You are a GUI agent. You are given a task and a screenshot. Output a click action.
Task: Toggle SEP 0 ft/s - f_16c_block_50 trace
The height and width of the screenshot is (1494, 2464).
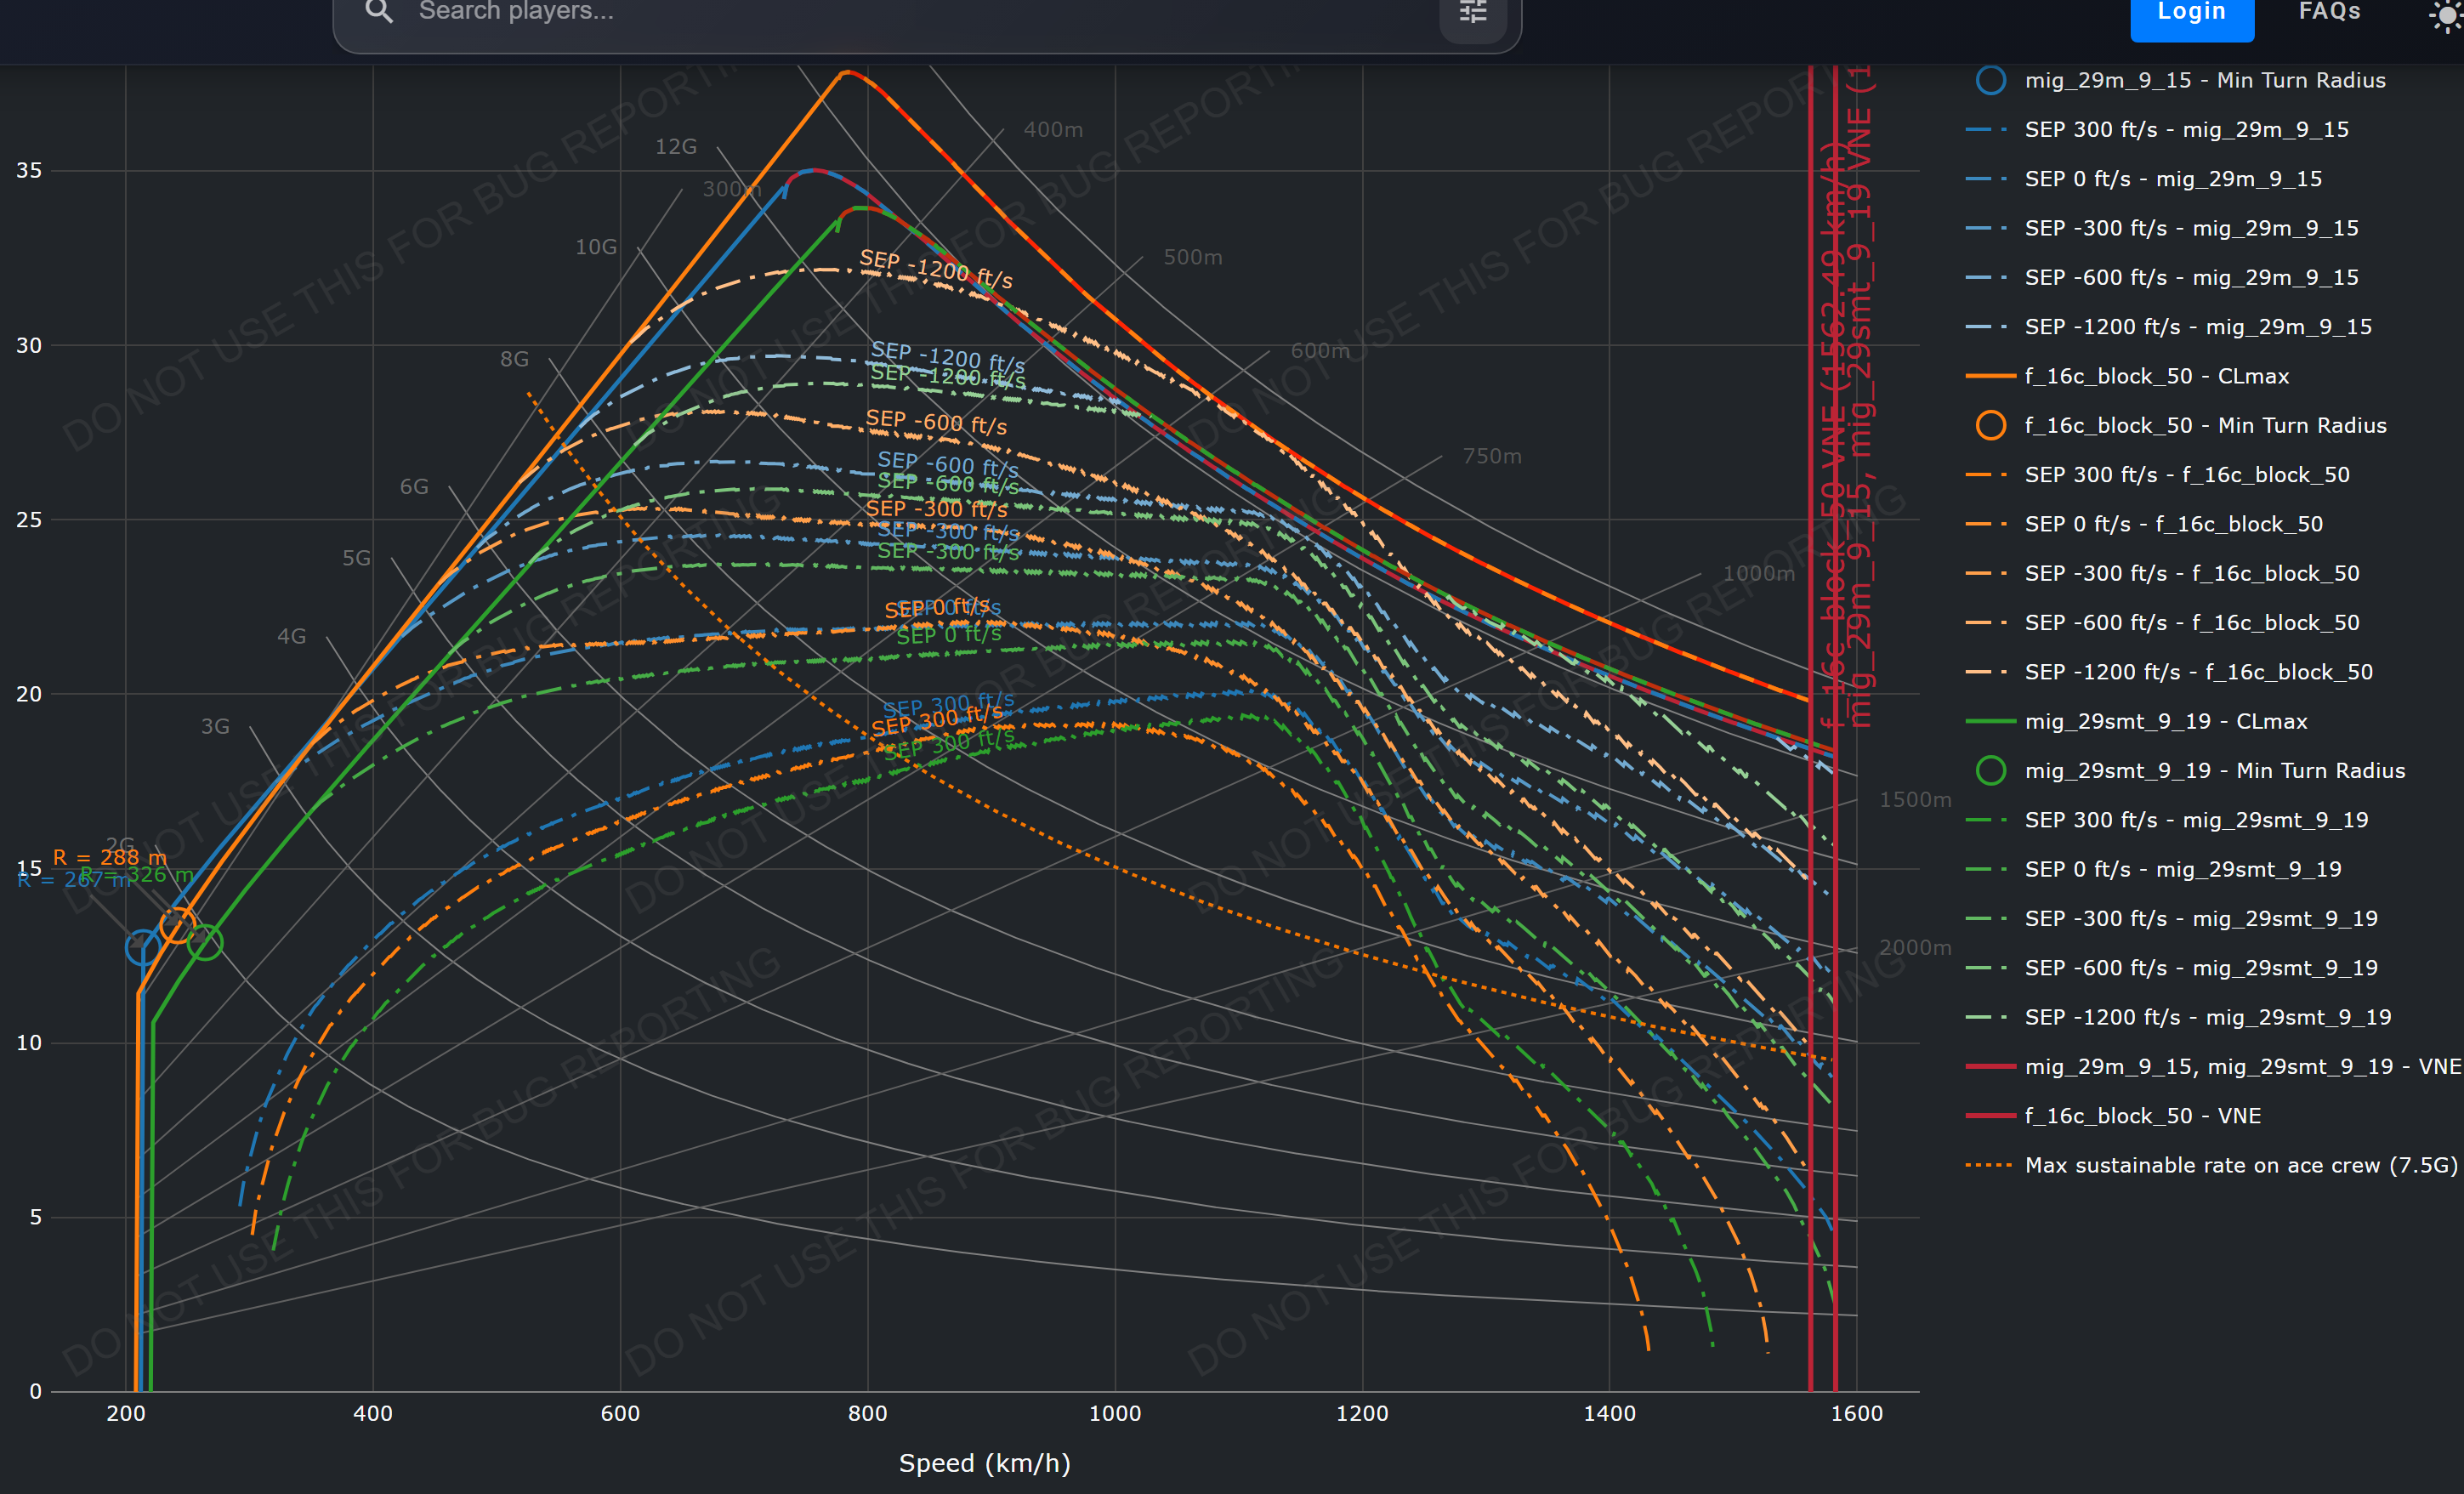point(2173,524)
